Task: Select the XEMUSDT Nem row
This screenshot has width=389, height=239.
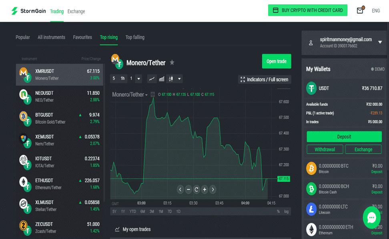Action: point(60,140)
